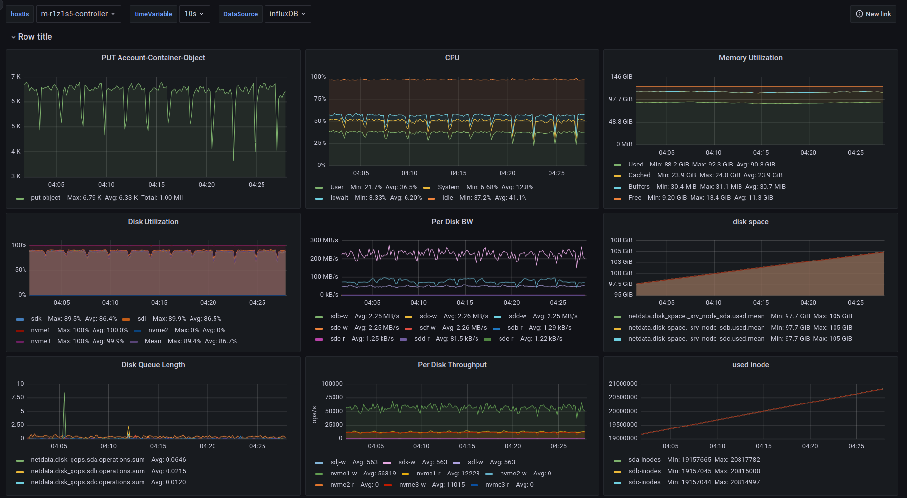Click the info icon beside New link

[859, 14]
